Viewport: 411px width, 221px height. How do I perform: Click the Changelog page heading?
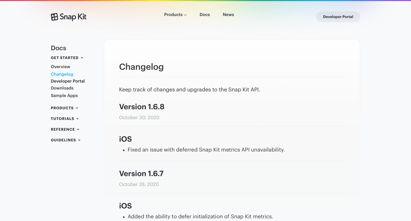(x=141, y=67)
